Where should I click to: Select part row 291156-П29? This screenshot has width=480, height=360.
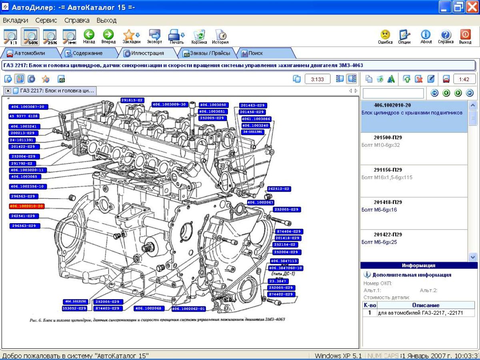(414, 181)
